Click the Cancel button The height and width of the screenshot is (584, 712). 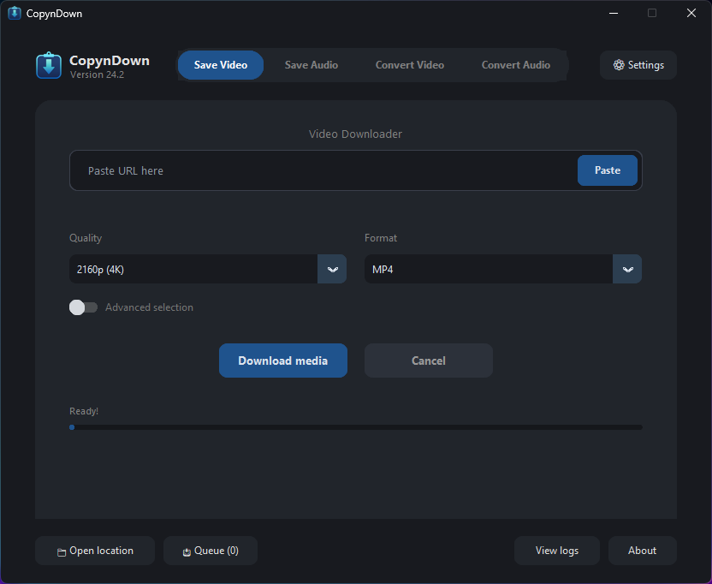(429, 361)
